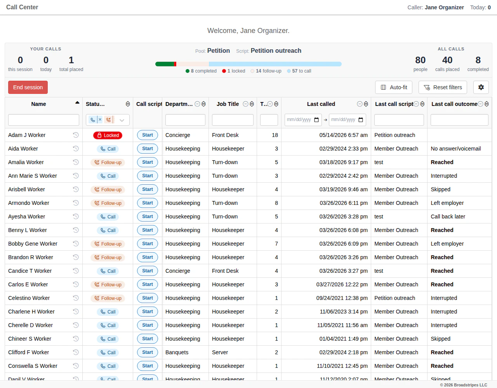The width and height of the screenshot is (497, 388).
Task: Hide the Last call outcome column
Action: coord(480,104)
